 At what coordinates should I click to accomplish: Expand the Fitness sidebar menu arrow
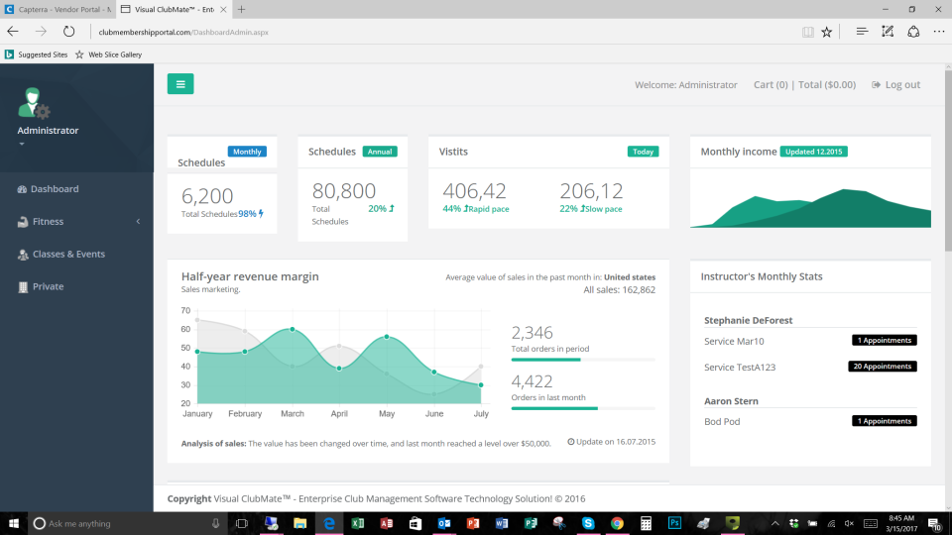(138, 222)
